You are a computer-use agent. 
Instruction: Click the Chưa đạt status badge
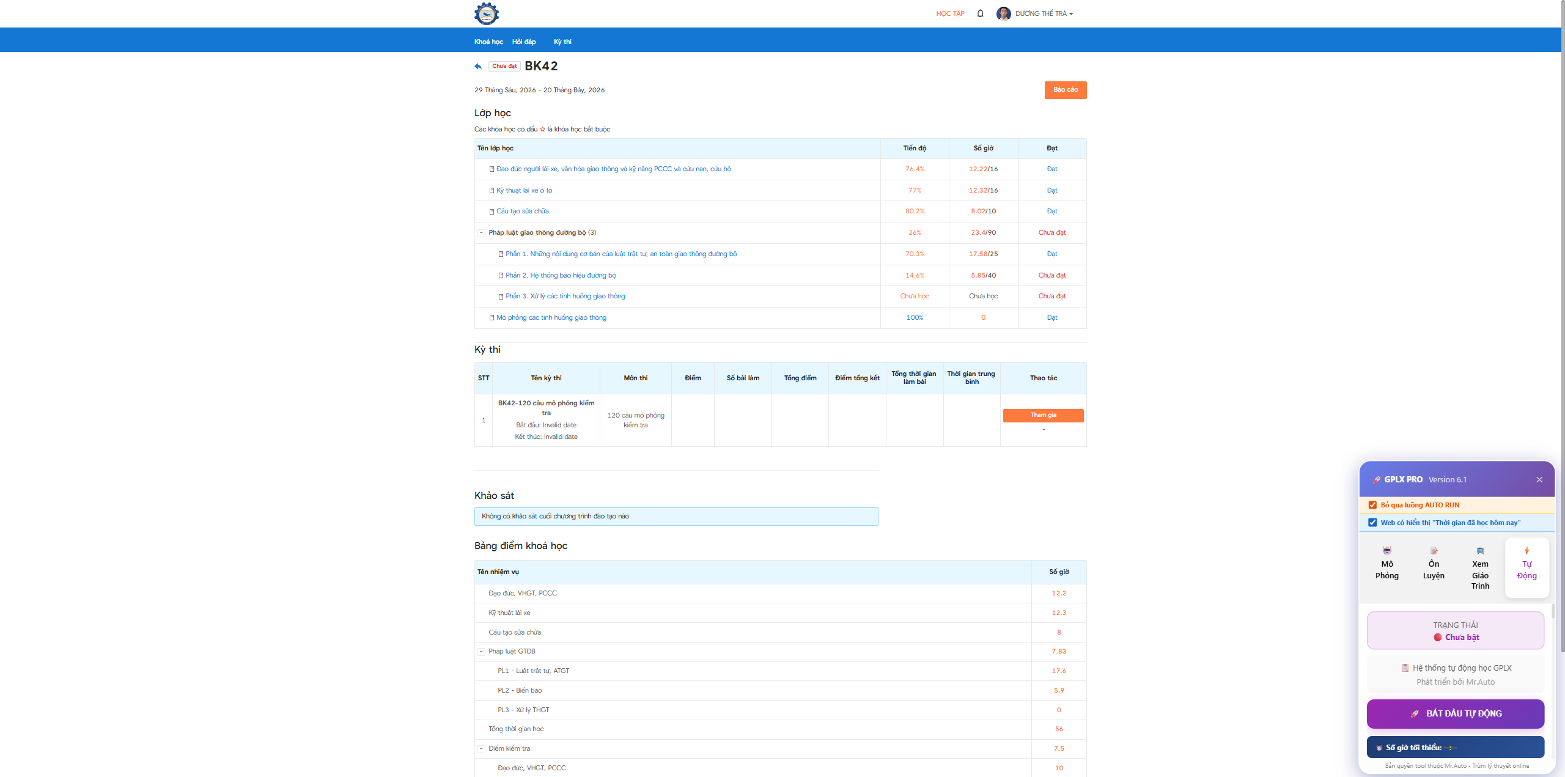[504, 66]
